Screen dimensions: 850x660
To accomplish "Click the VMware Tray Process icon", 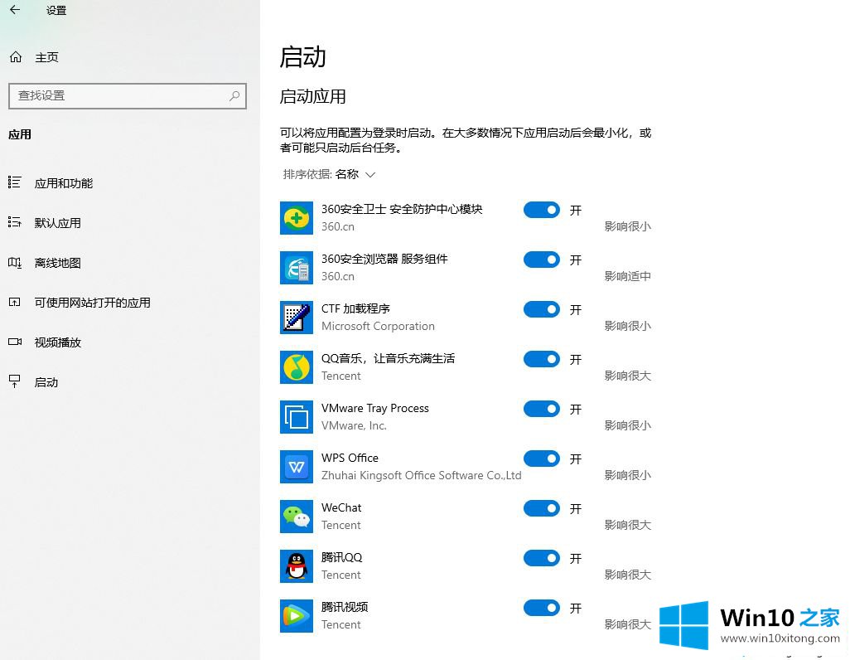I will point(296,417).
